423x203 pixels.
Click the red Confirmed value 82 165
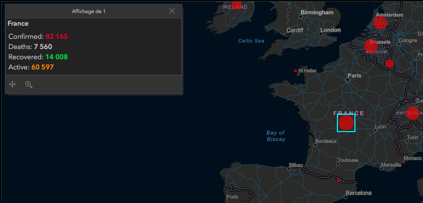56,36
